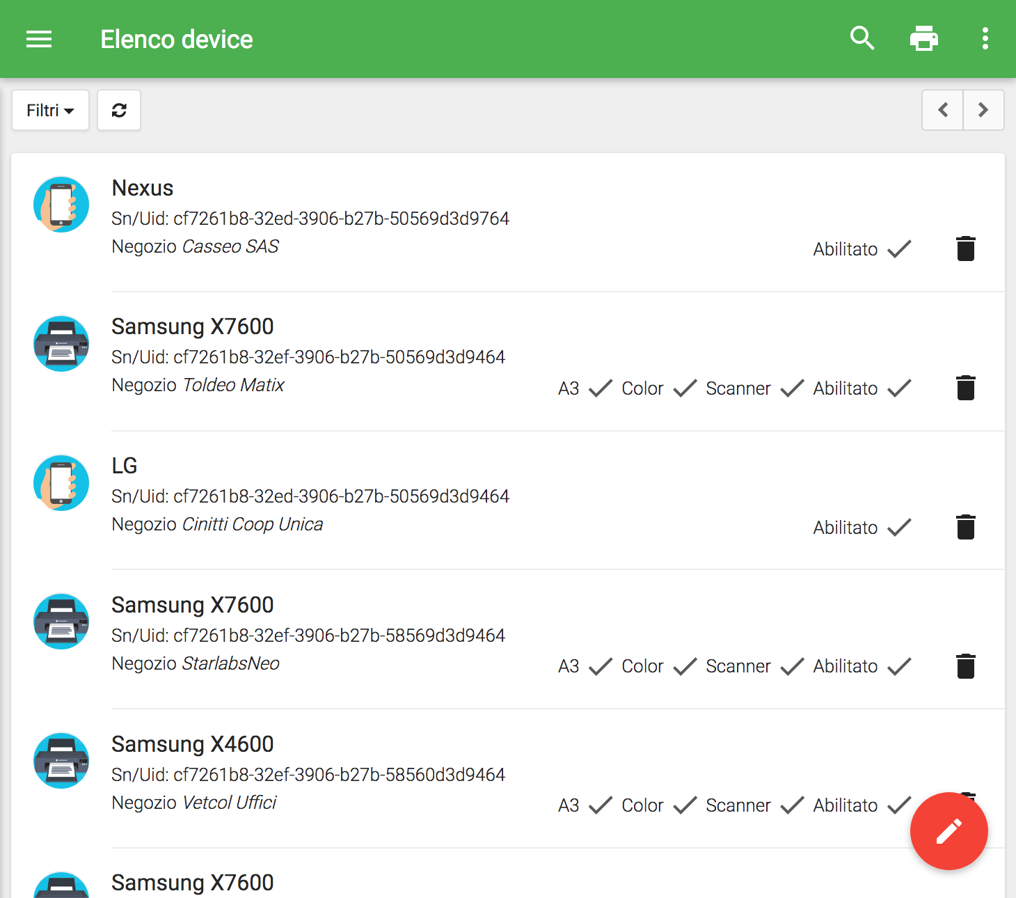Delete the Toldeo Matix Samsung X7600
The image size is (1016, 898).
[x=965, y=388]
